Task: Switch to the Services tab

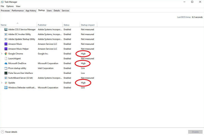Action: (x=65, y=10)
